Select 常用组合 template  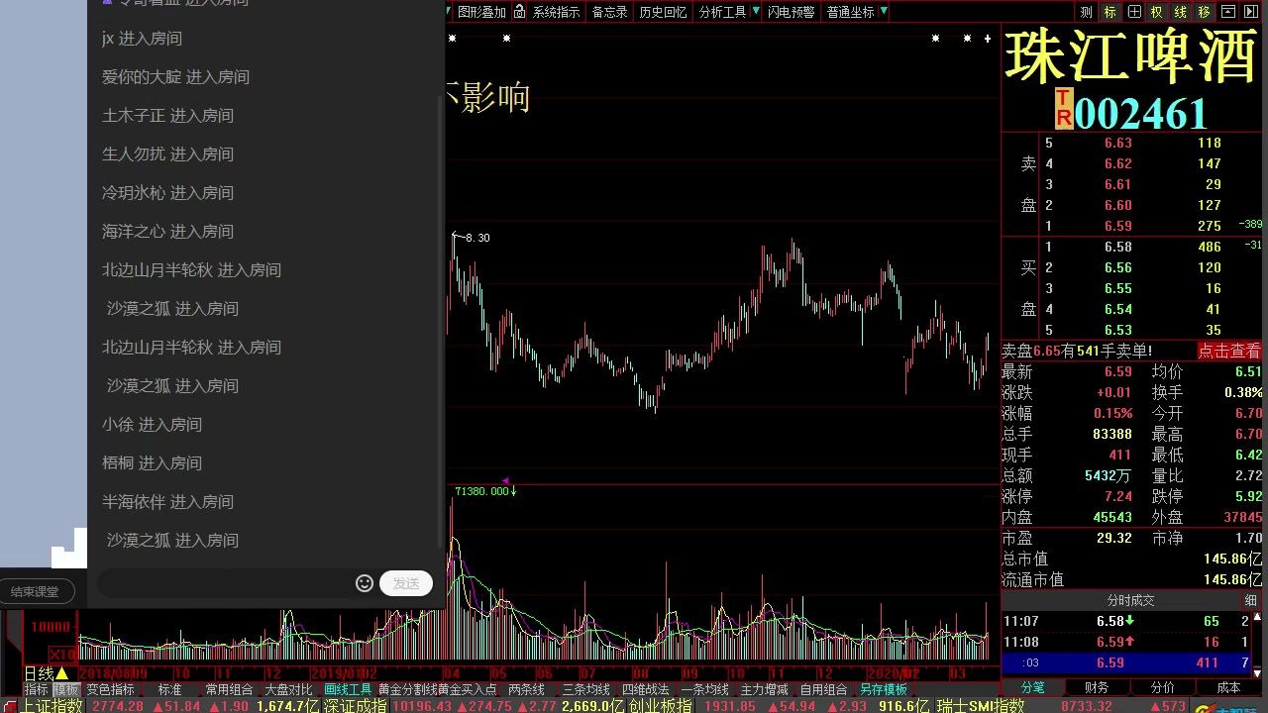pyautogui.click(x=229, y=689)
